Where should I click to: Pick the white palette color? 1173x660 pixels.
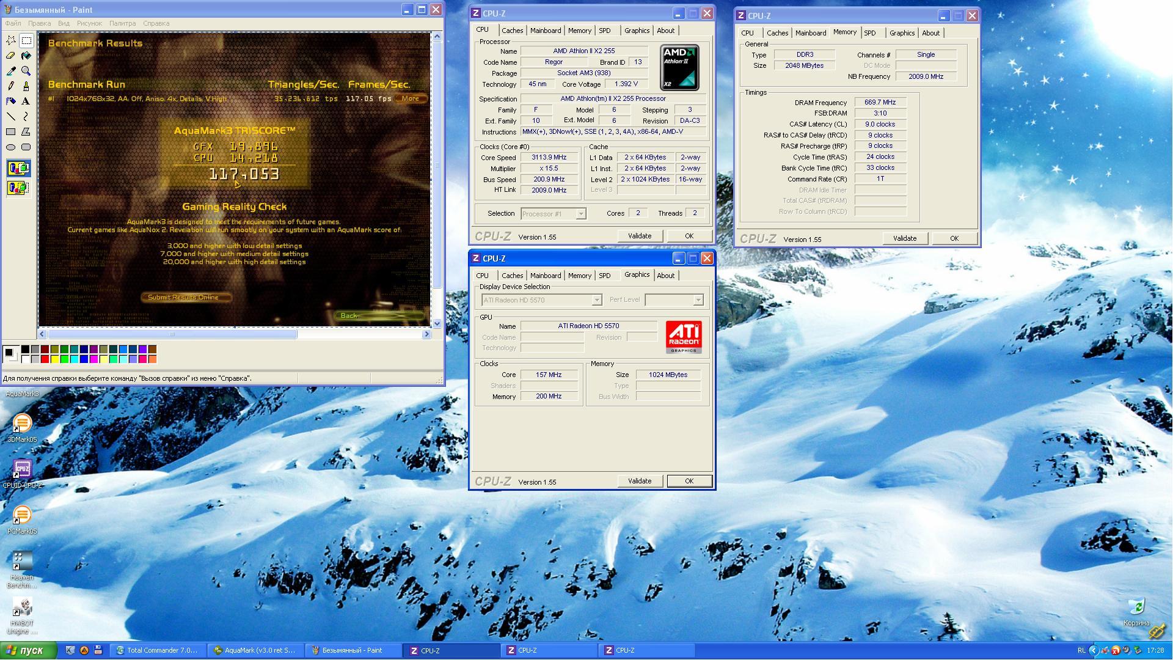25,359
